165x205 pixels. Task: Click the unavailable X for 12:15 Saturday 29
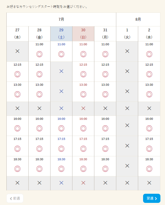coord(61,71)
